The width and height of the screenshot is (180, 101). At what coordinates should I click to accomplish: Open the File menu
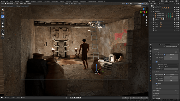(4, 1)
